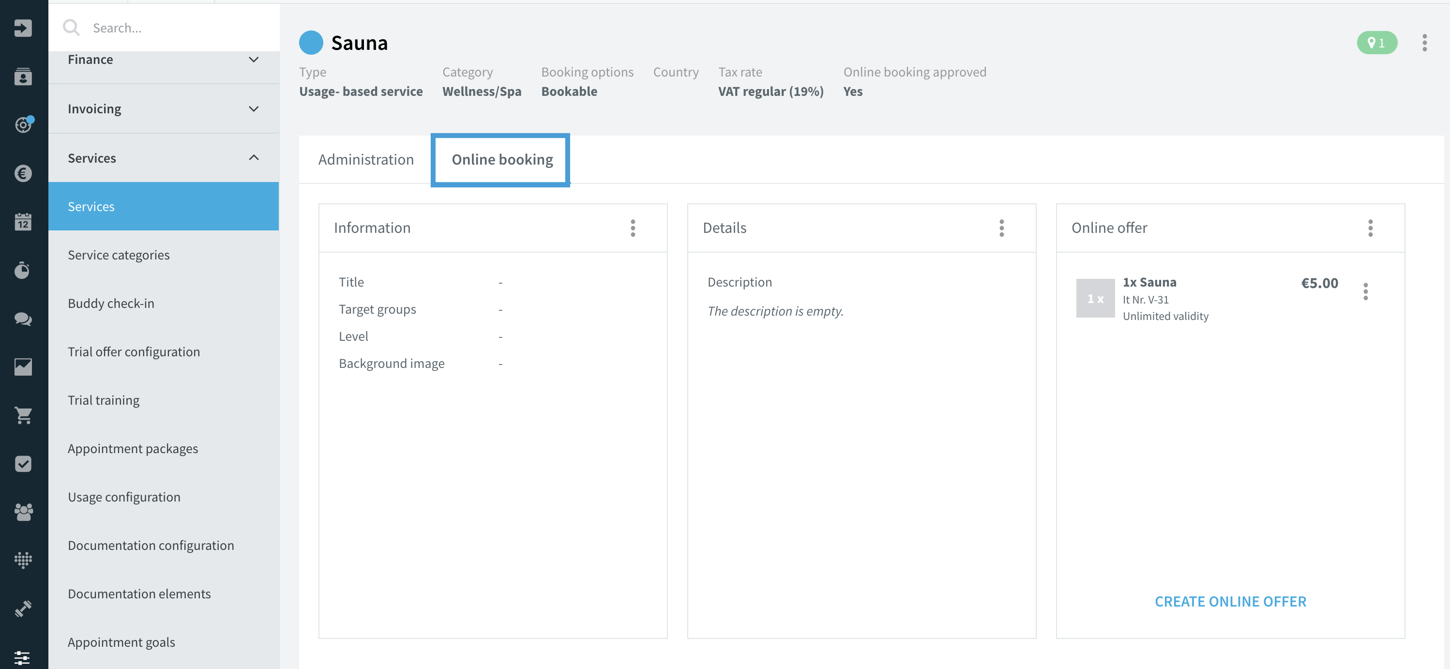Open the euro finance icon in the dark sidebar
Screen dimensions: 1450x669
coord(23,173)
